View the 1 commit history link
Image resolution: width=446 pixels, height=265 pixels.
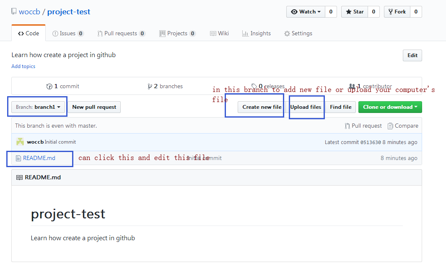[63, 86]
